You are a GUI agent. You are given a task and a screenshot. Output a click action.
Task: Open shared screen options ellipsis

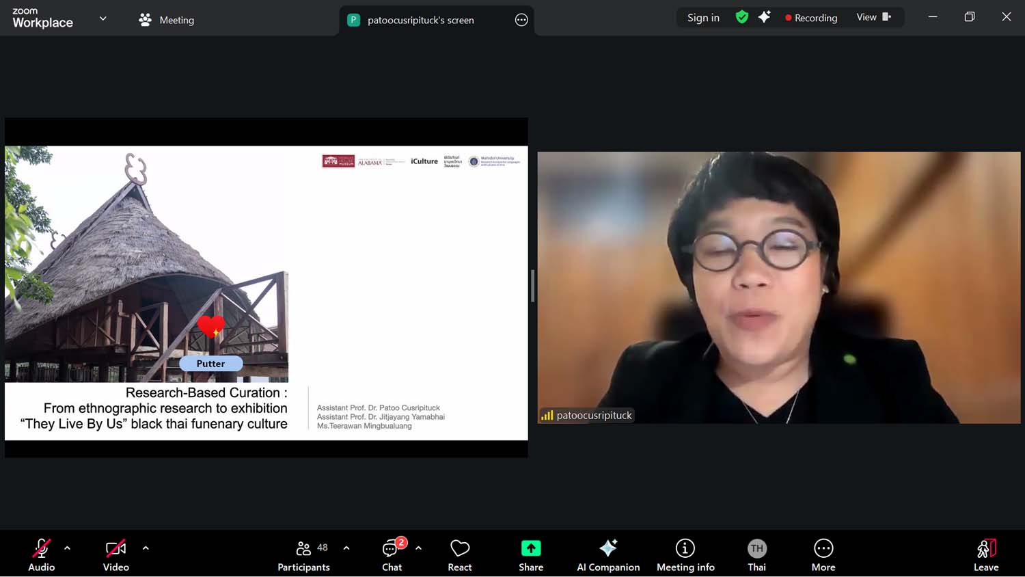coord(521,20)
